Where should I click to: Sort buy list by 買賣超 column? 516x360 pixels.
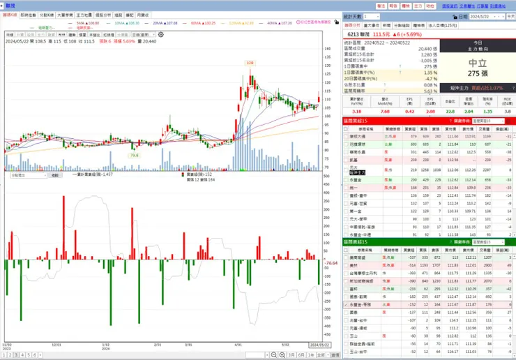point(410,129)
